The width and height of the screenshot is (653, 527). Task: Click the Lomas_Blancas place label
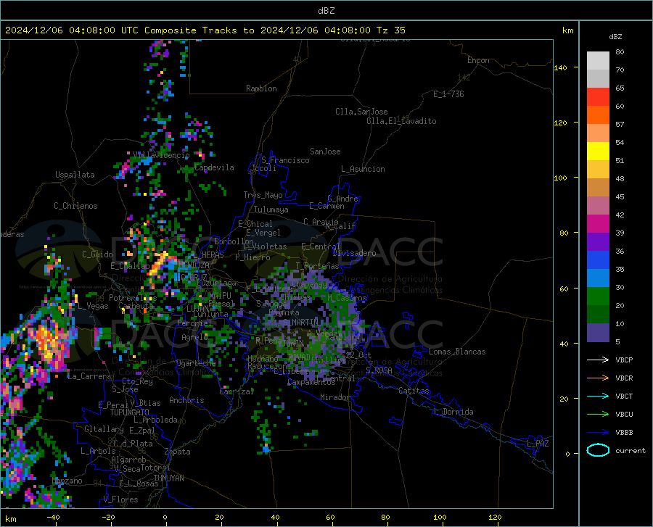(457, 352)
